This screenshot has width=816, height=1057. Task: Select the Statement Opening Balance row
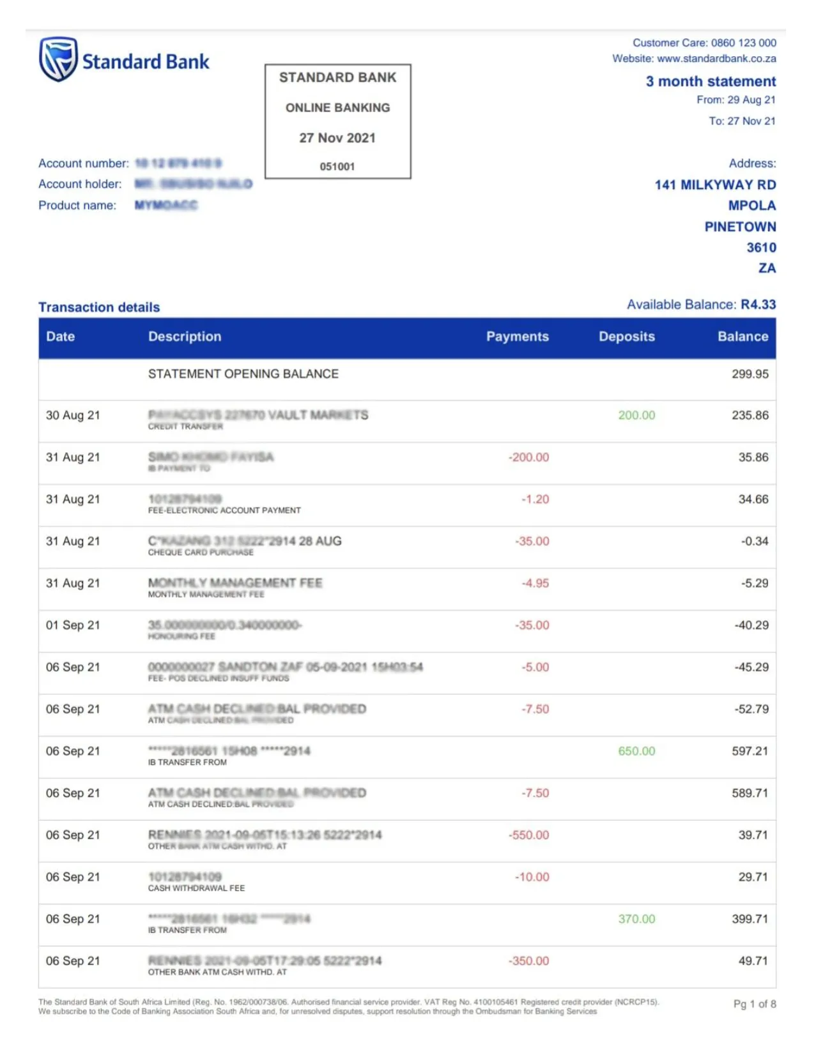pyautogui.click(x=243, y=374)
